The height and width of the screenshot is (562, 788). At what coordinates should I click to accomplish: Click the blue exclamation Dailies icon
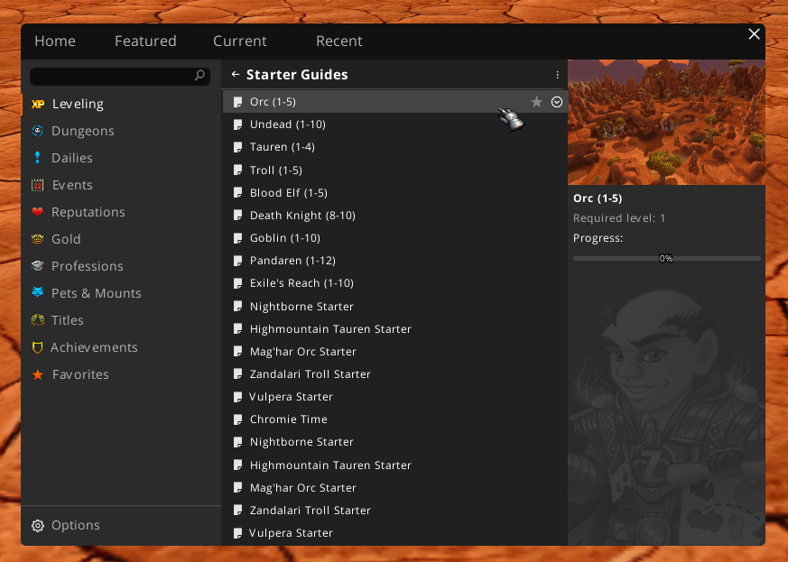click(x=37, y=158)
